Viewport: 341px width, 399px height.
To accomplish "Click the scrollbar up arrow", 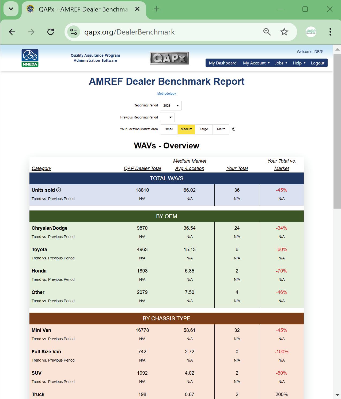I will [337, 49].
